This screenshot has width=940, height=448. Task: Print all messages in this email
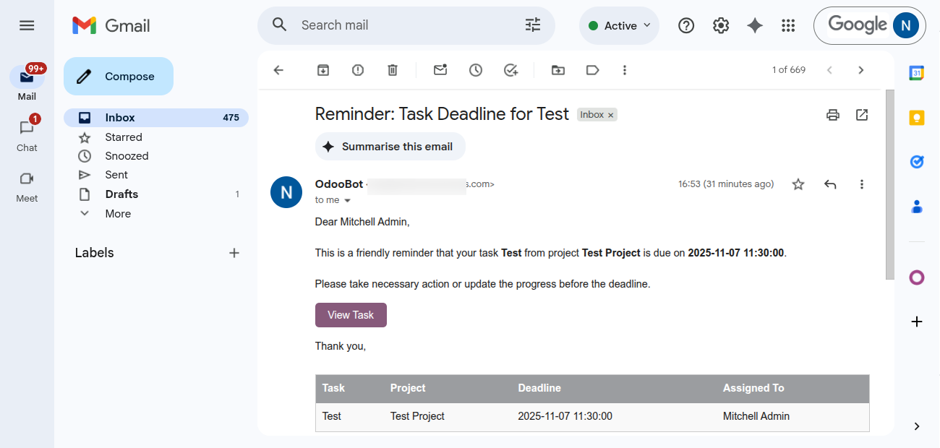(833, 115)
